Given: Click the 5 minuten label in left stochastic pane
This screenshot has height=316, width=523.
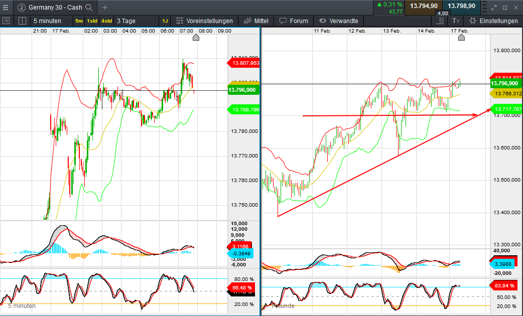Looking at the screenshot, I should point(22,306).
